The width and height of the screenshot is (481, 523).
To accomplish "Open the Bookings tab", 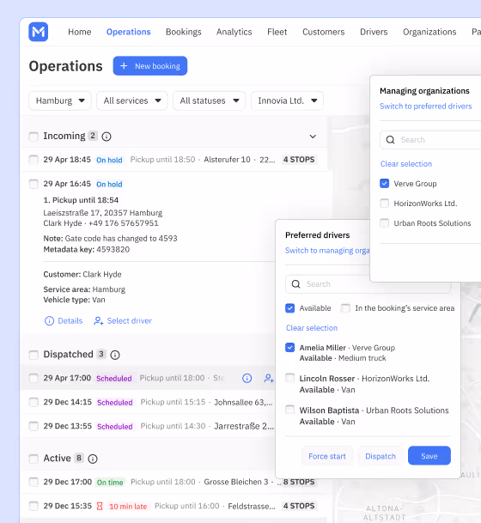I will pyautogui.click(x=184, y=32).
